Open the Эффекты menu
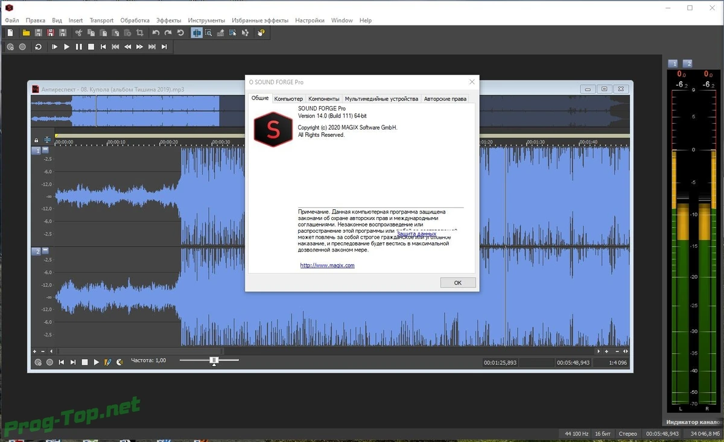Screen dimensions: 724x442 pyautogui.click(x=168, y=20)
